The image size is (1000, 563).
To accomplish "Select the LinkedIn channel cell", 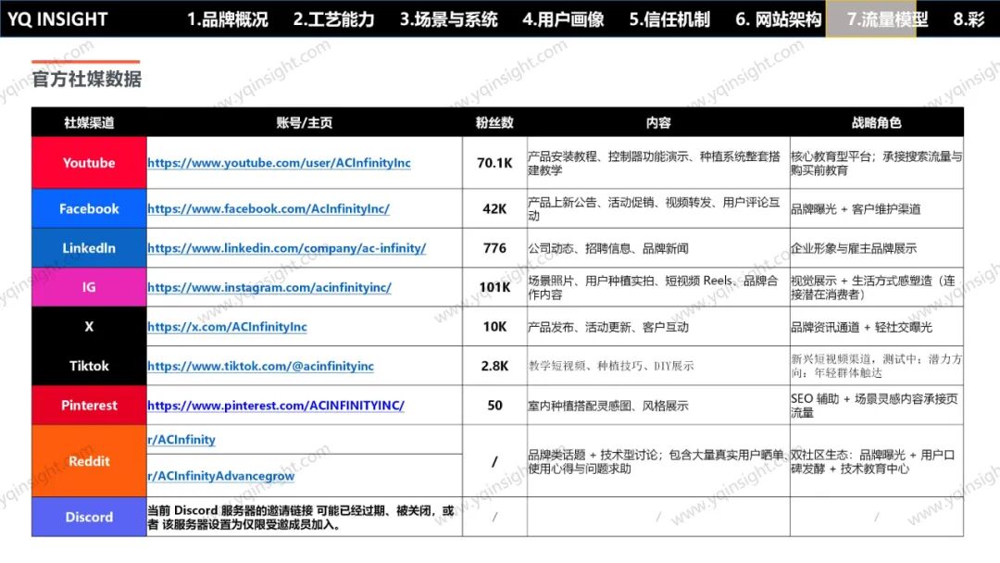I will 89,249.
